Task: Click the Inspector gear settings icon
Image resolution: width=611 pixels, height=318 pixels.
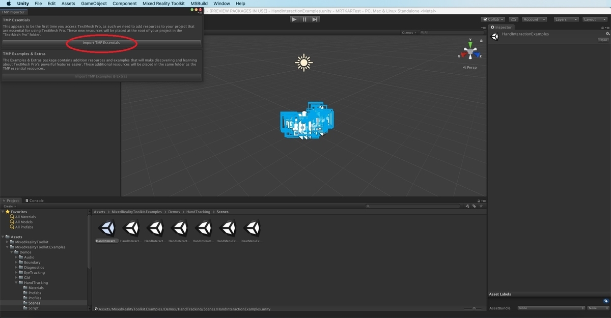Action: click(607, 34)
